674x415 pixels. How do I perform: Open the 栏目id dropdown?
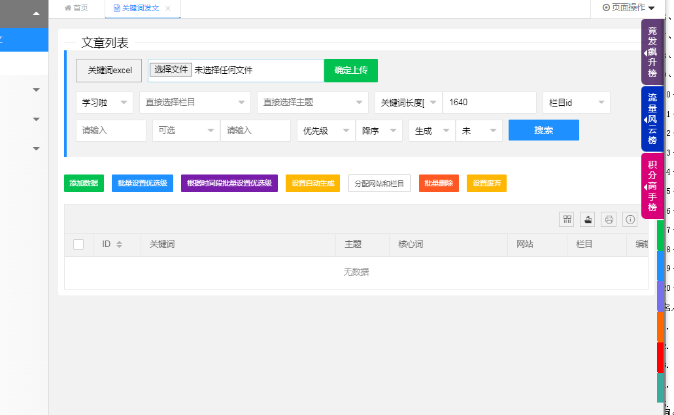coord(577,103)
